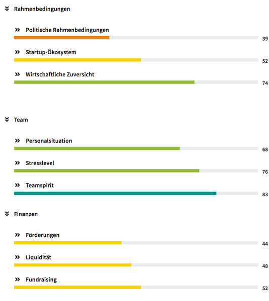The width and height of the screenshot is (269, 301).
Task: Select the Rahmenbedingungen heading text
Action: tap(42, 9)
